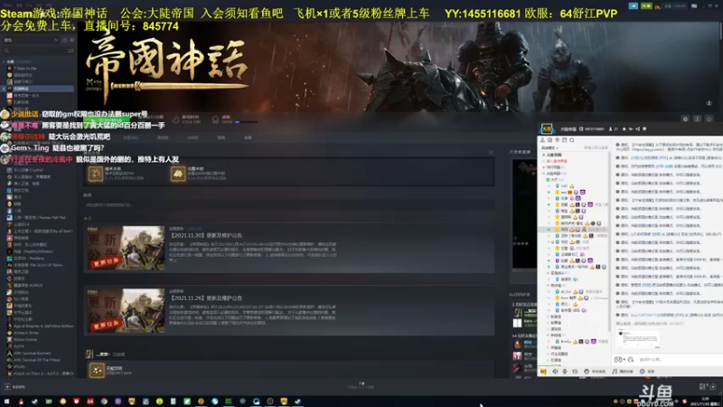The image size is (723, 407).
Task: Open the Steam library filter dropdown
Action: tap(31, 40)
